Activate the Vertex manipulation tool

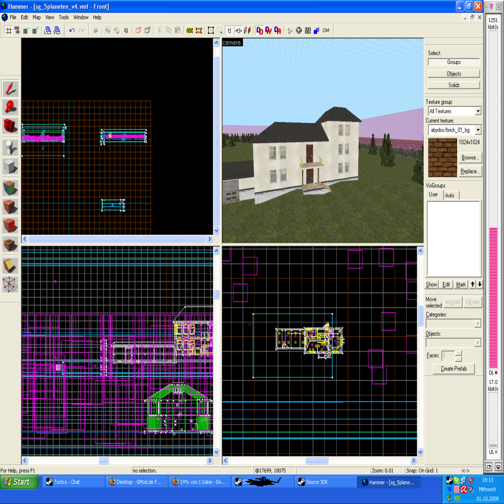11,284
